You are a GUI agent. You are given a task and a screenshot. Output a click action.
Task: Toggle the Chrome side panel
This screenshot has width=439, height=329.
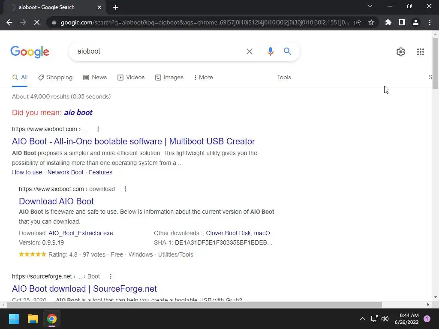(402, 22)
